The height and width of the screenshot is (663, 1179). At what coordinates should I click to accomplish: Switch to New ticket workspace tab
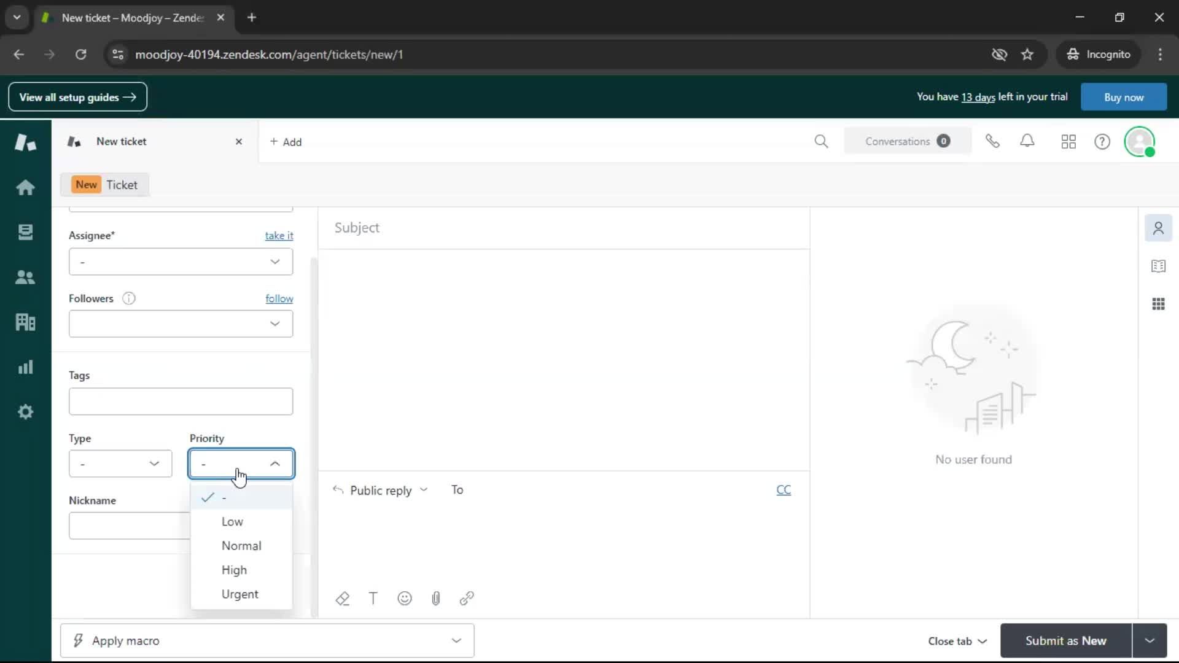155,142
